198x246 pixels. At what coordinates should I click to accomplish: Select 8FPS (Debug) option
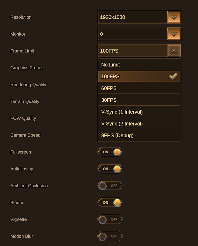[139, 135]
